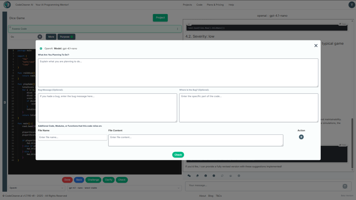The image size is (356, 200).
Task: Click the chat bubbles icon under the response
Action: (x=189, y=176)
